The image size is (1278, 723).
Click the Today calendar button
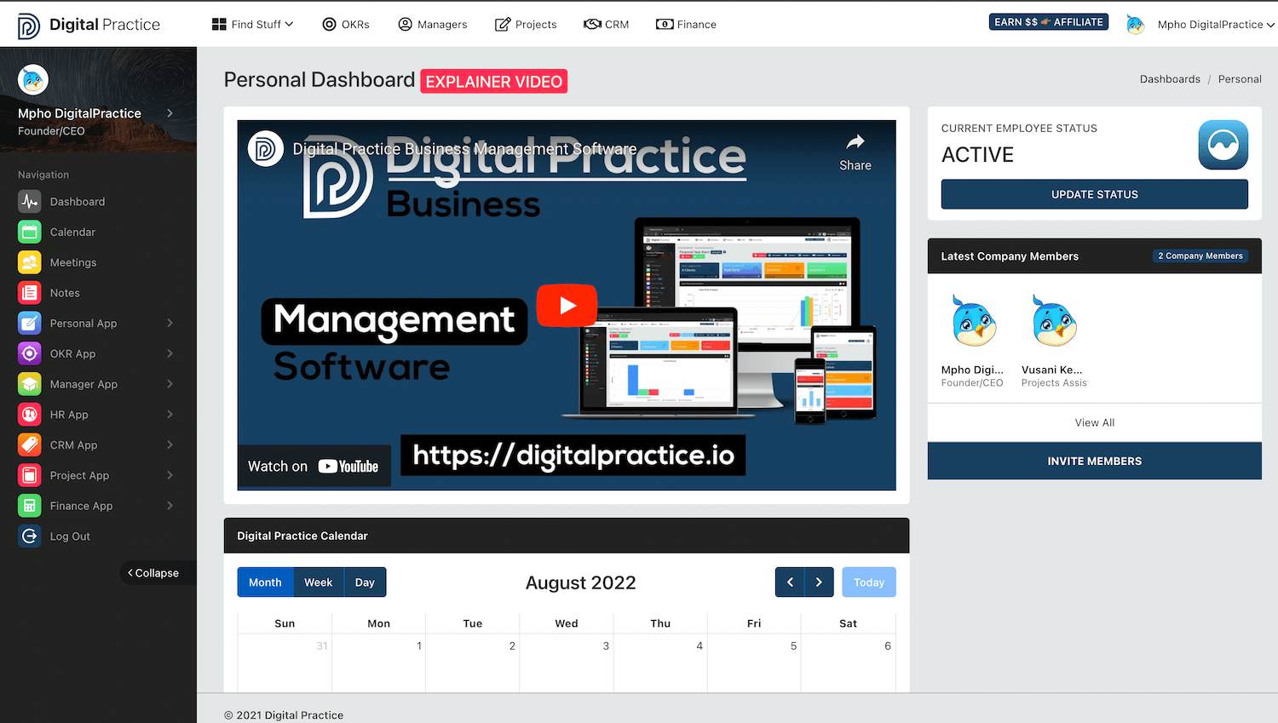click(x=869, y=582)
